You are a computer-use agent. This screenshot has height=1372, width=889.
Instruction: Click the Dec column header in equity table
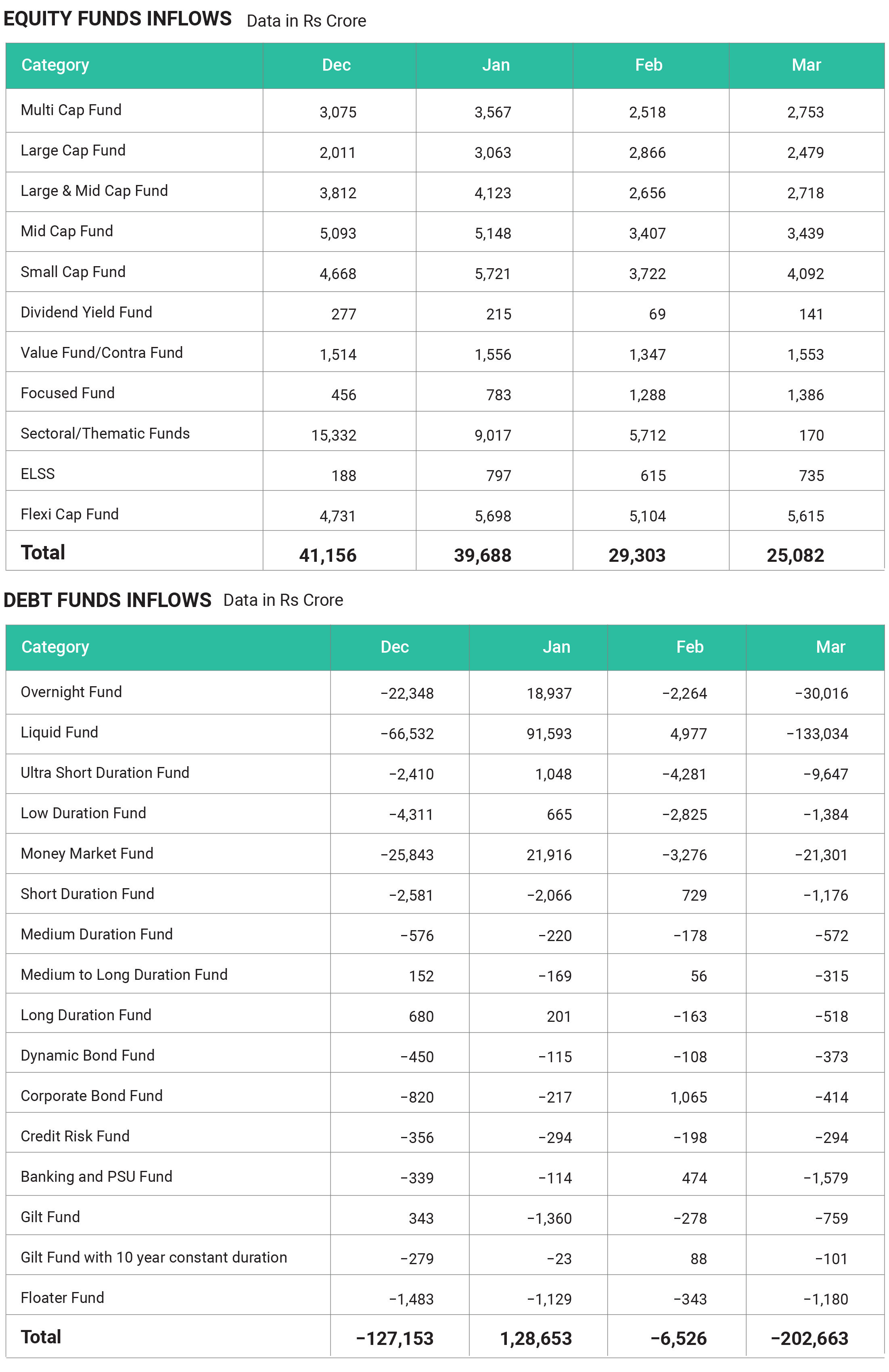tap(337, 65)
